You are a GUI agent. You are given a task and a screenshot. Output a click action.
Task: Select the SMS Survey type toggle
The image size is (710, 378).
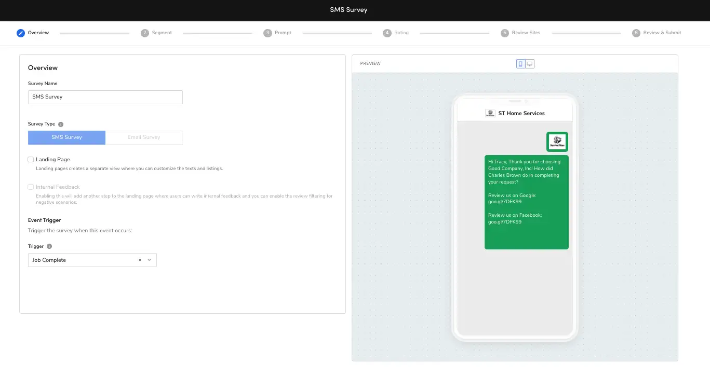click(x=66, y=137)
